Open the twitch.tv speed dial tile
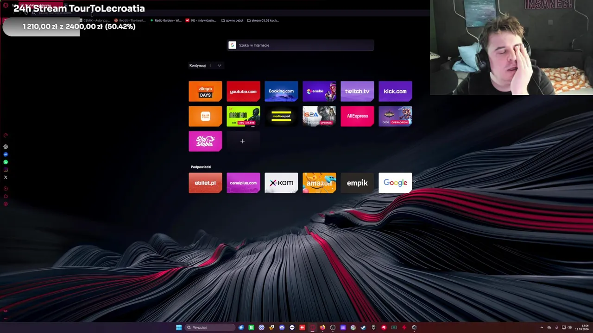The image size is (593, 333). point(357,91)
